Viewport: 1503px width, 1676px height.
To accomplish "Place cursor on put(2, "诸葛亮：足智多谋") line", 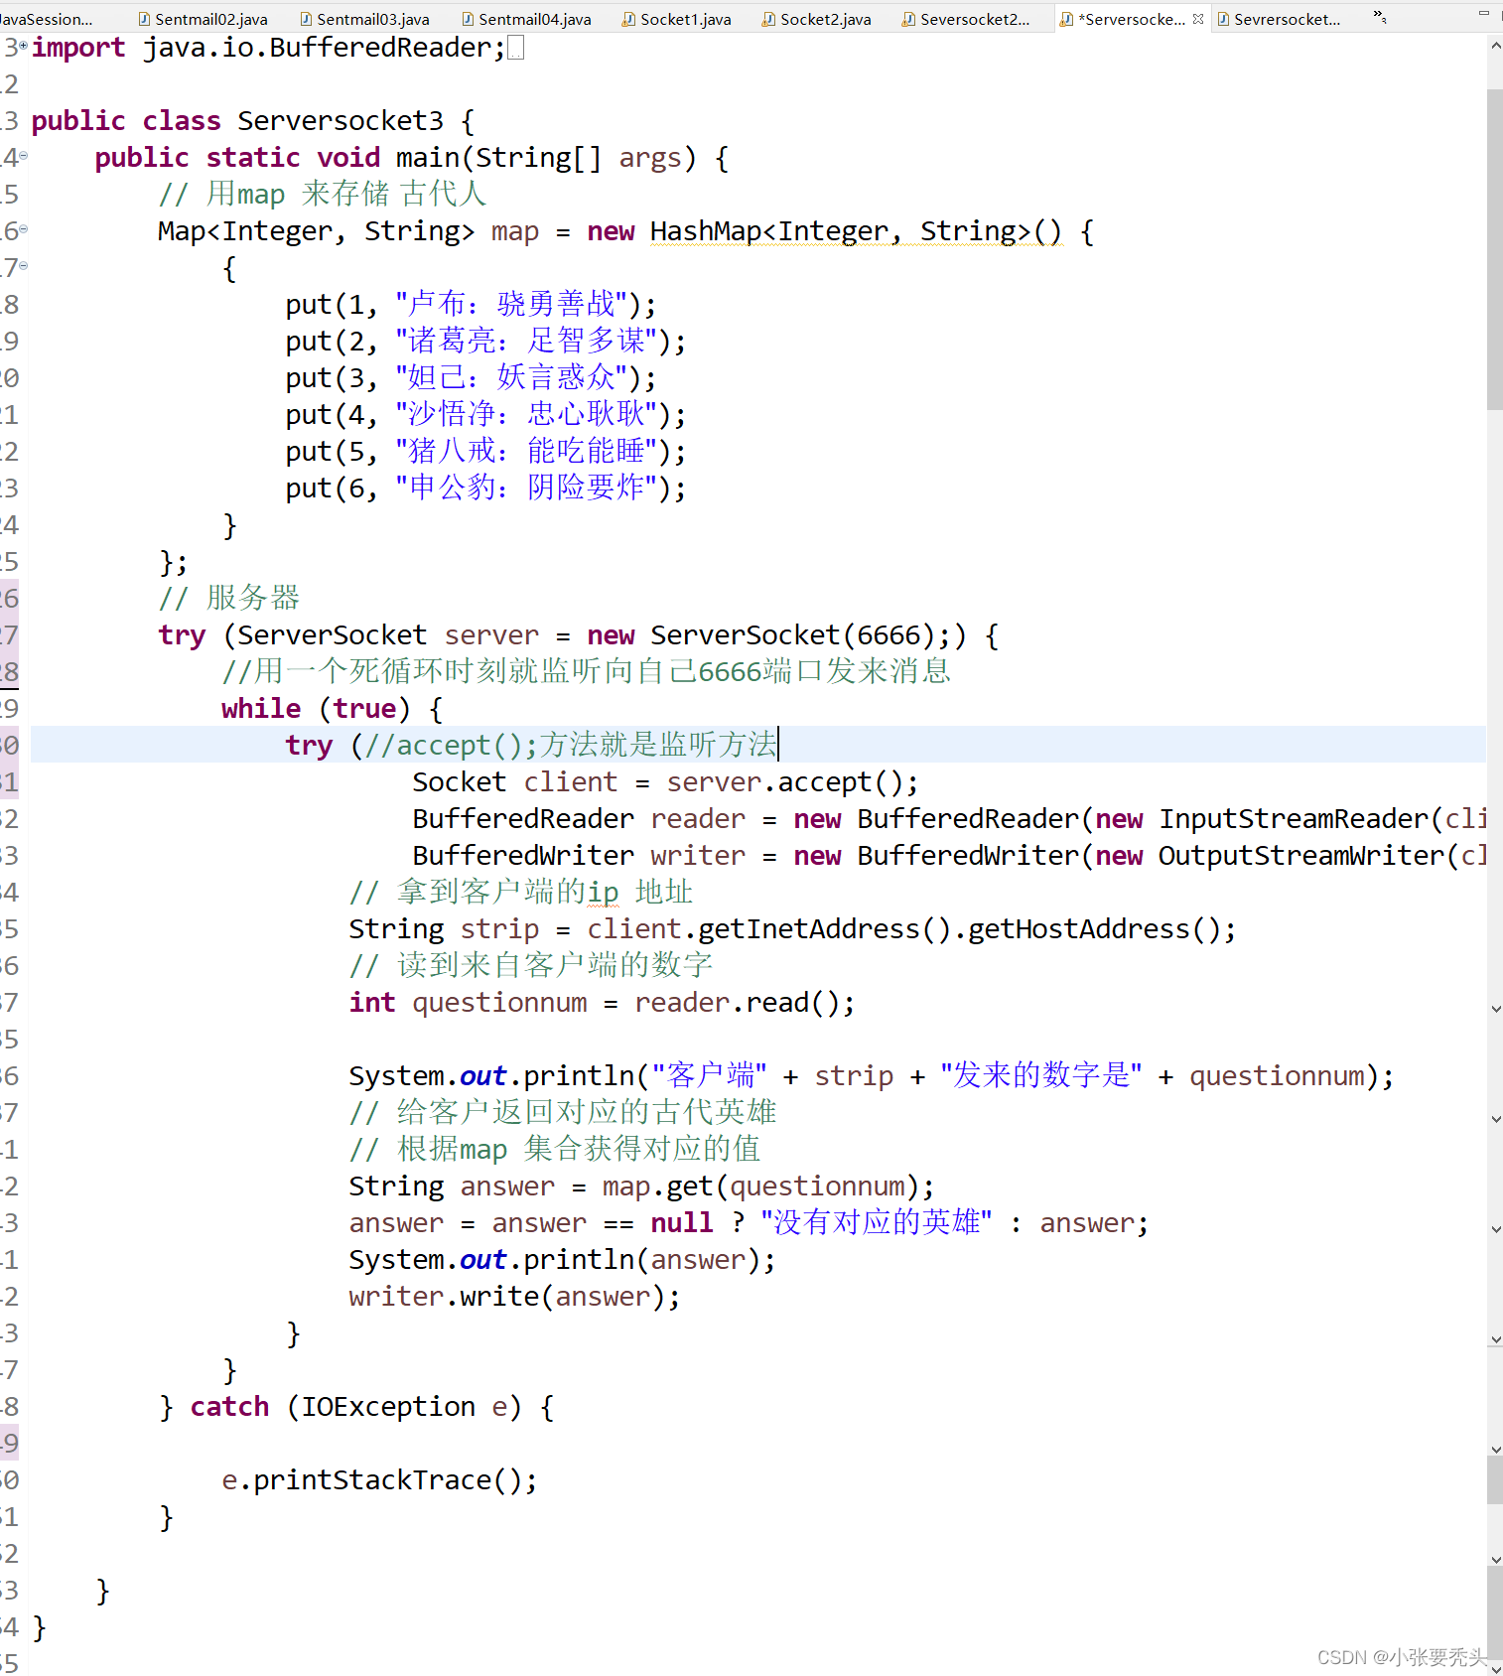I will pyautogui.click(x=485, y=342).
